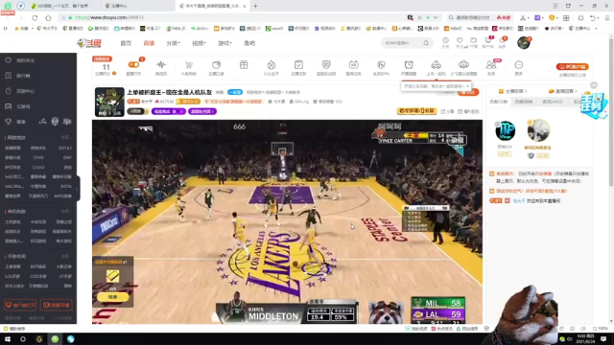Open the gift box tool icon

coord(244,65)
